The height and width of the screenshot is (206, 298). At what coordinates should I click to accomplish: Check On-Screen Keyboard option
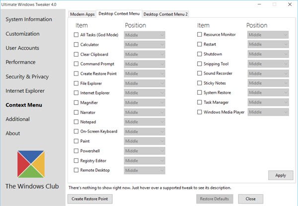[76, 132]
